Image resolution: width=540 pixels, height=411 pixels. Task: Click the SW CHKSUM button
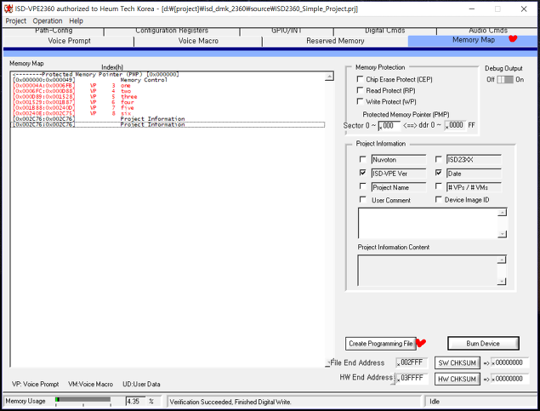(457, 362)
